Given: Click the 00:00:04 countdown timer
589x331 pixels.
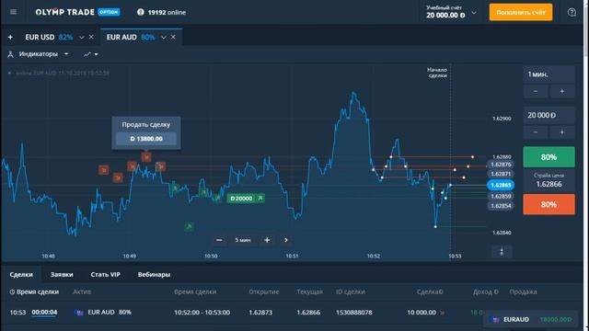Looking at the screenshot, I should (44, 313).
